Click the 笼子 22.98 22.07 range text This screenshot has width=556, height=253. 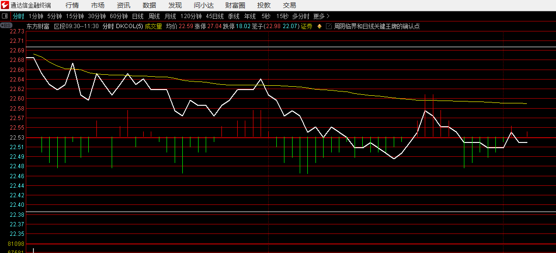click(x=276, y=27)
